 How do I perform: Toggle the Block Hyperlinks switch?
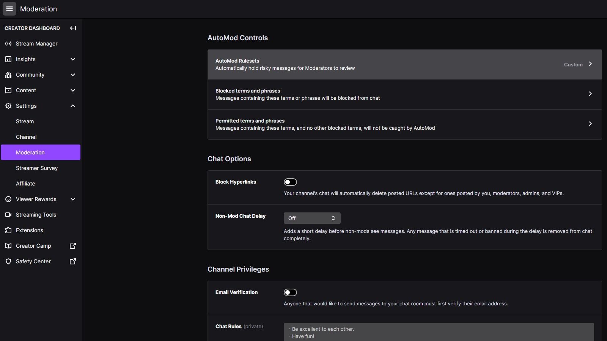pyautogui.click(x=290, y=182)
